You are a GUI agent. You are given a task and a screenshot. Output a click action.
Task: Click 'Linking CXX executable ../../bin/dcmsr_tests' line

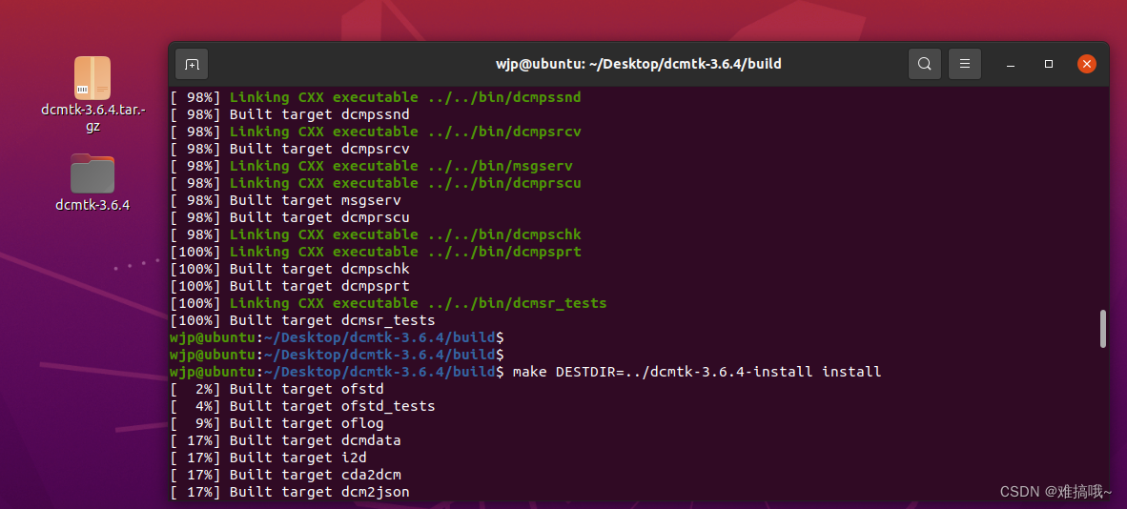(388, 303)
